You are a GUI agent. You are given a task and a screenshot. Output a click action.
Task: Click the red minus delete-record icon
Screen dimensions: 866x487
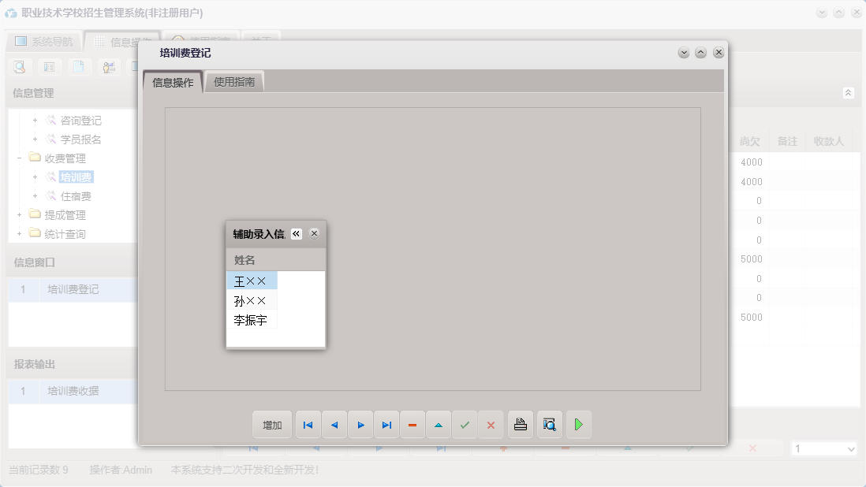point(412,426)
